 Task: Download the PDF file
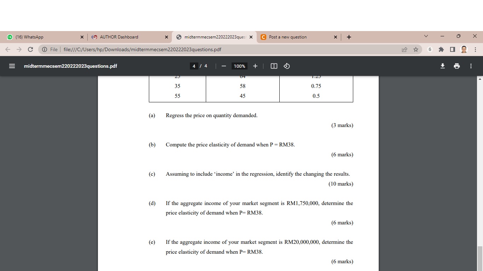(442, 66)
